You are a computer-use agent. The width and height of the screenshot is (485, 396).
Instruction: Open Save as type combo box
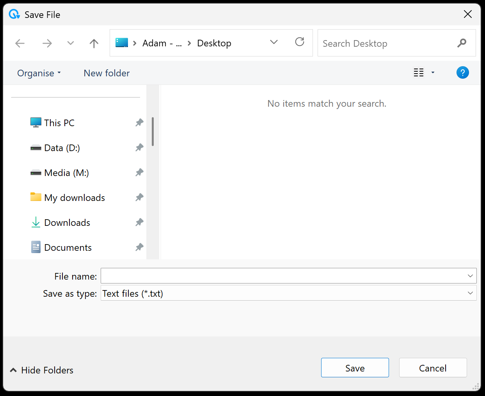(288, 293)
